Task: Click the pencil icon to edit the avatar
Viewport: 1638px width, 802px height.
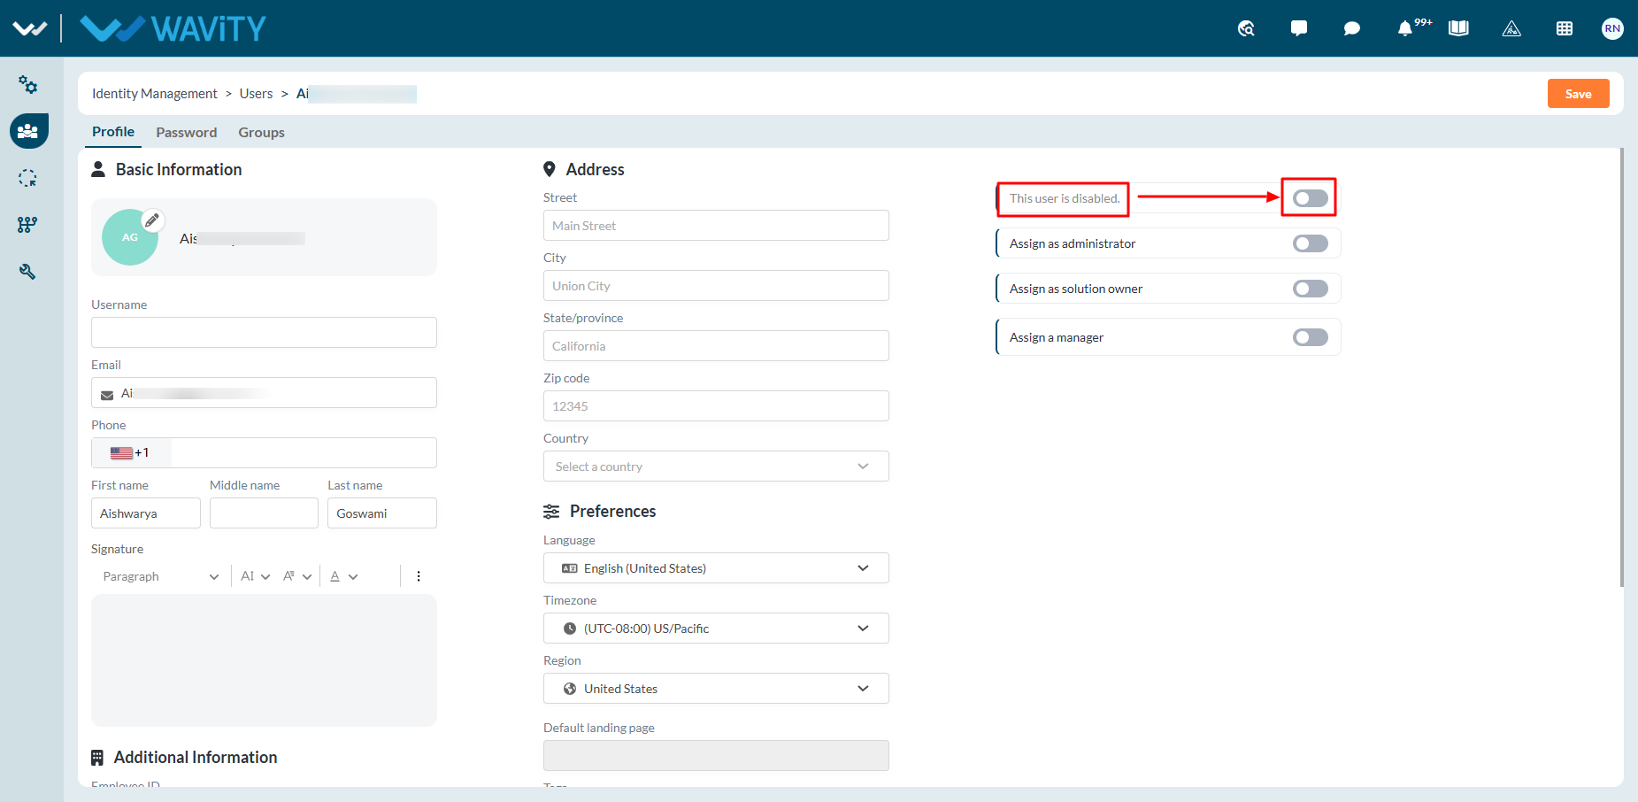Action: point(152,220)
